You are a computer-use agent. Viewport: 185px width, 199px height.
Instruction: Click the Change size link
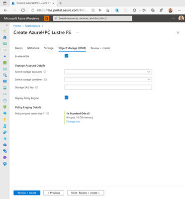[73, 121]
